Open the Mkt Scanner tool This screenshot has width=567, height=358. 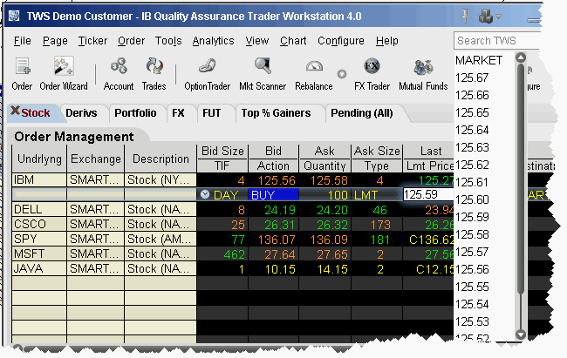point(263,74)
